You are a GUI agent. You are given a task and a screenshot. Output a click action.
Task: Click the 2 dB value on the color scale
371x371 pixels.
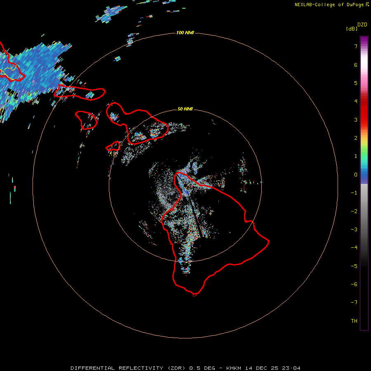click(356, 138)
